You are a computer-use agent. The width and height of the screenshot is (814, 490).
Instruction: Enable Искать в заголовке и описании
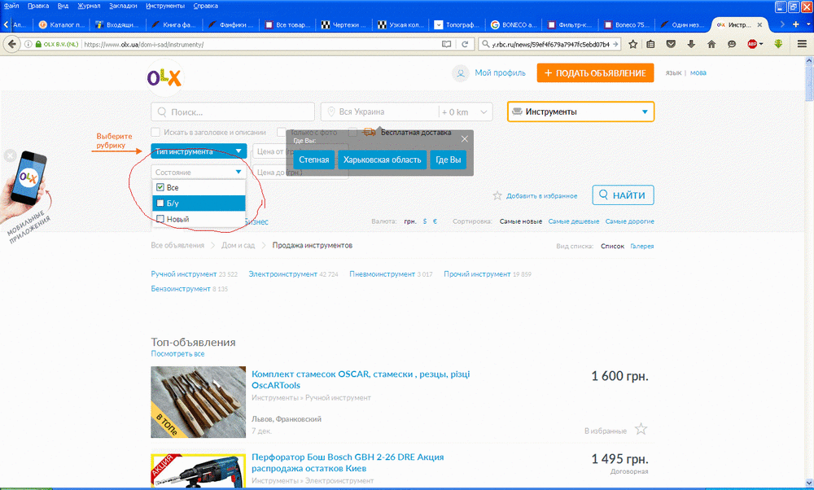pos(154,130)
